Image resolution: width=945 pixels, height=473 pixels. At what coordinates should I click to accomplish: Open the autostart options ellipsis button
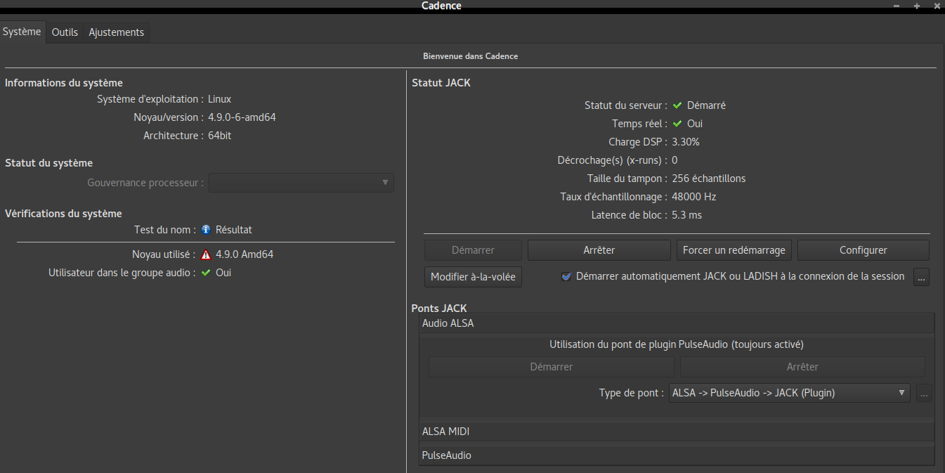(922, 277)
